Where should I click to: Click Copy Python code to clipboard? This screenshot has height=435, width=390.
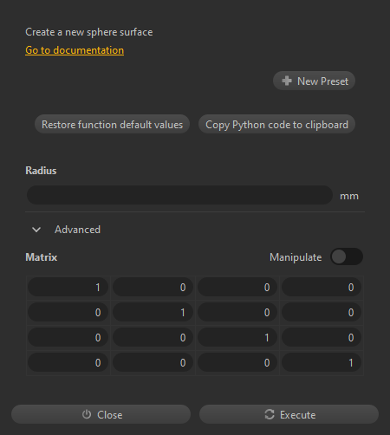pyautogui.click(x=276, y=124)
